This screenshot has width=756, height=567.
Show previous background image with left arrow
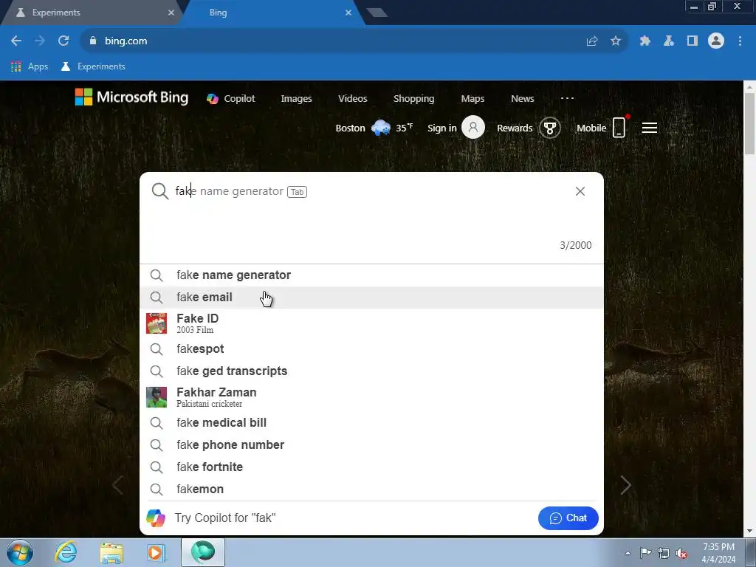click(x=117, y=485)
